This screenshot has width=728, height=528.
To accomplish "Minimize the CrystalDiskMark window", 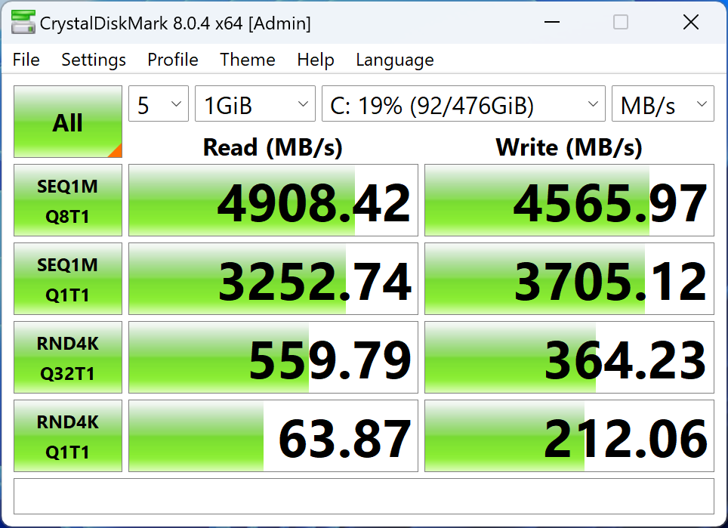I will coord(551,22).
